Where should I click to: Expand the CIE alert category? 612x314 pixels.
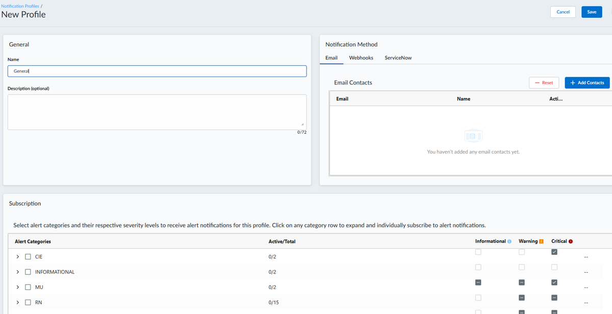(x=18, y=257)
